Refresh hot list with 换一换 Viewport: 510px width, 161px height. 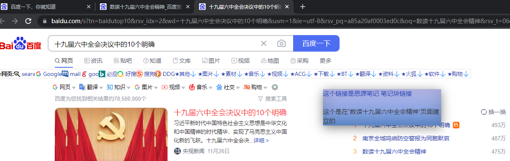(493, 112)
